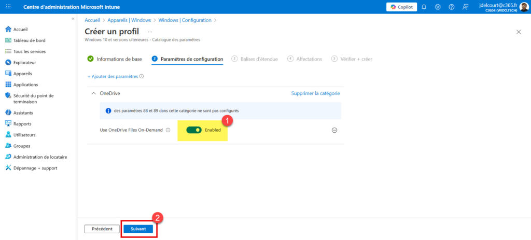The width and height of the screenshot is (531, 240).
Task: Click the Suivant button
Action: [x=138, y=229]
